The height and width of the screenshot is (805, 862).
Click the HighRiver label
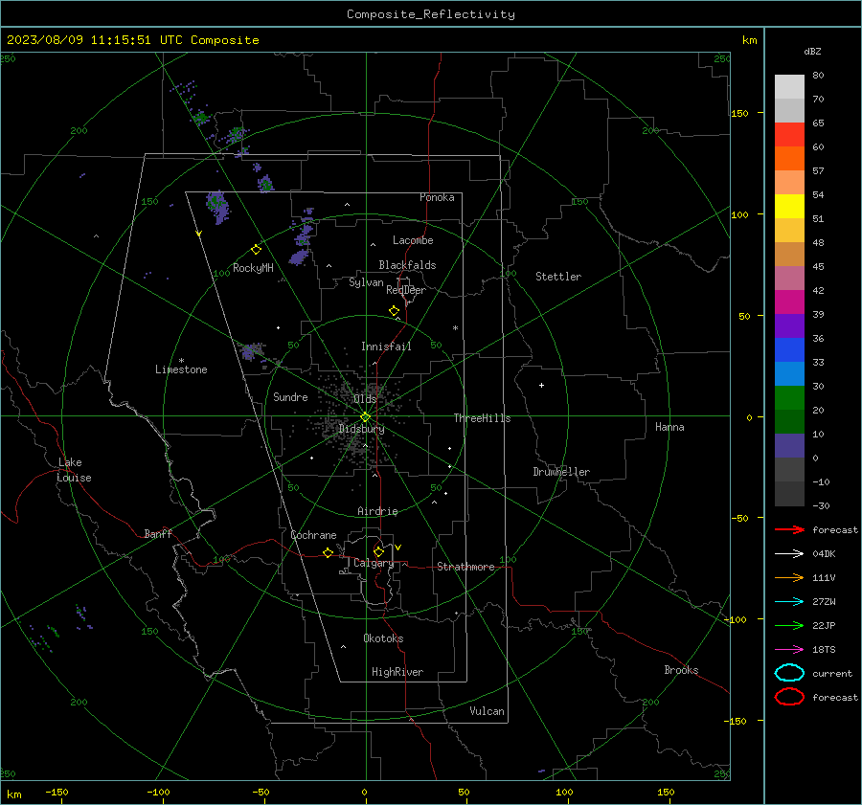pyautogui.click(x=397, y=672)
